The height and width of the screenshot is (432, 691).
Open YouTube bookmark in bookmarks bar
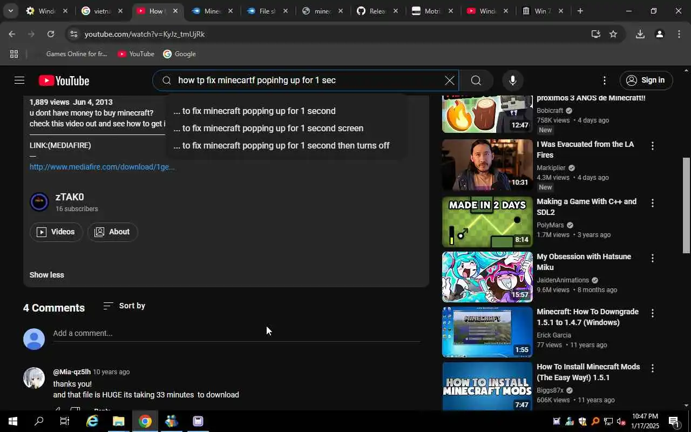pos(136,54)
